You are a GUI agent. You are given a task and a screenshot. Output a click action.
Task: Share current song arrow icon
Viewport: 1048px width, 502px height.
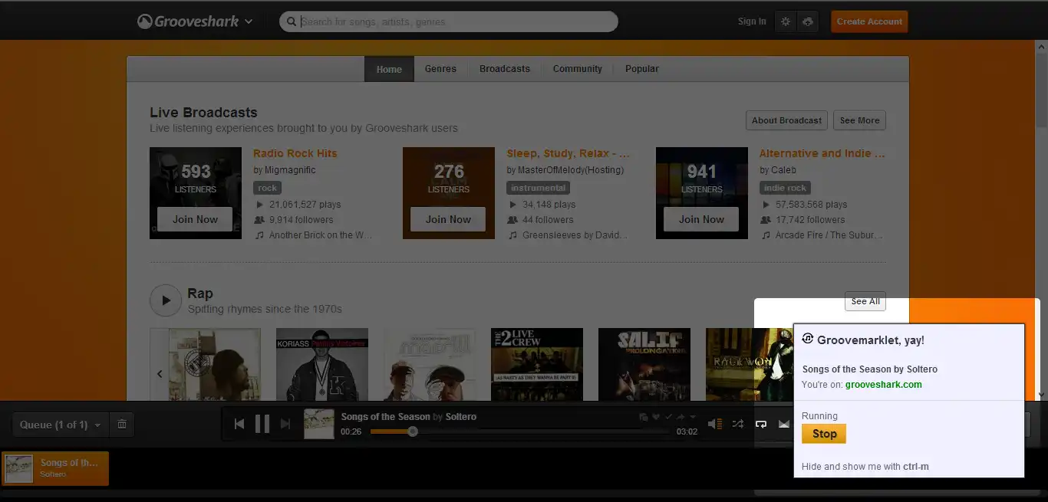(681, 417)
